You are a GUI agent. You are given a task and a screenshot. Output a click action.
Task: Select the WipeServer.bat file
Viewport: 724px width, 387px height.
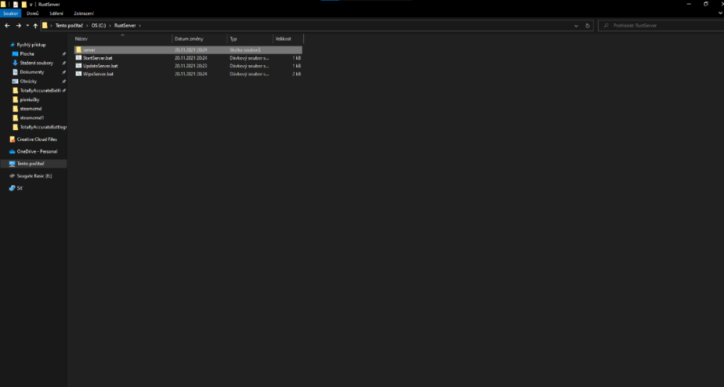[x=98, y=74]
